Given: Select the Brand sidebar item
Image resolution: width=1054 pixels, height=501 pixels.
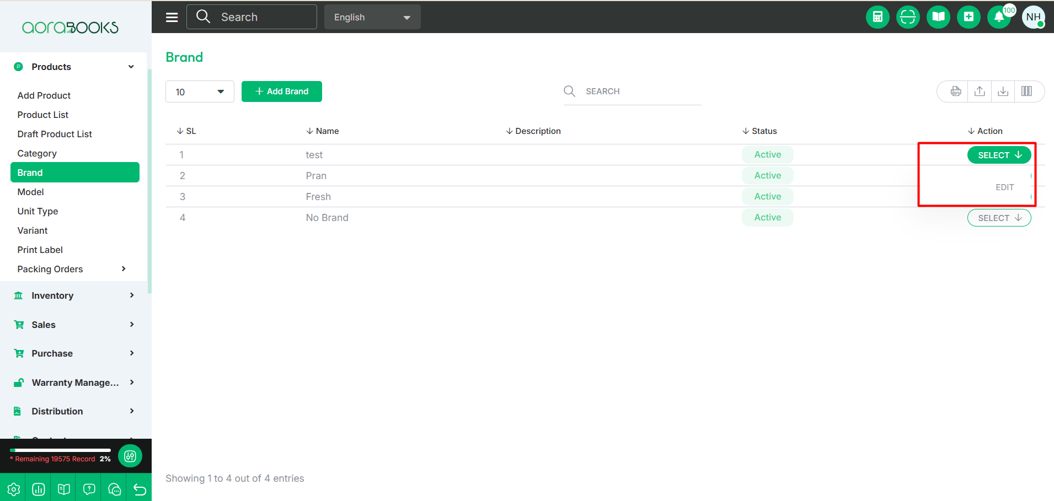Looking at the screenshot, I should (x=75, y=172).
